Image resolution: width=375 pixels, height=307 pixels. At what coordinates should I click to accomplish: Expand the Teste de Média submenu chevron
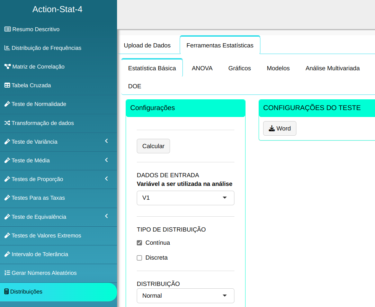pyautogui.click(x=106, y=160)
